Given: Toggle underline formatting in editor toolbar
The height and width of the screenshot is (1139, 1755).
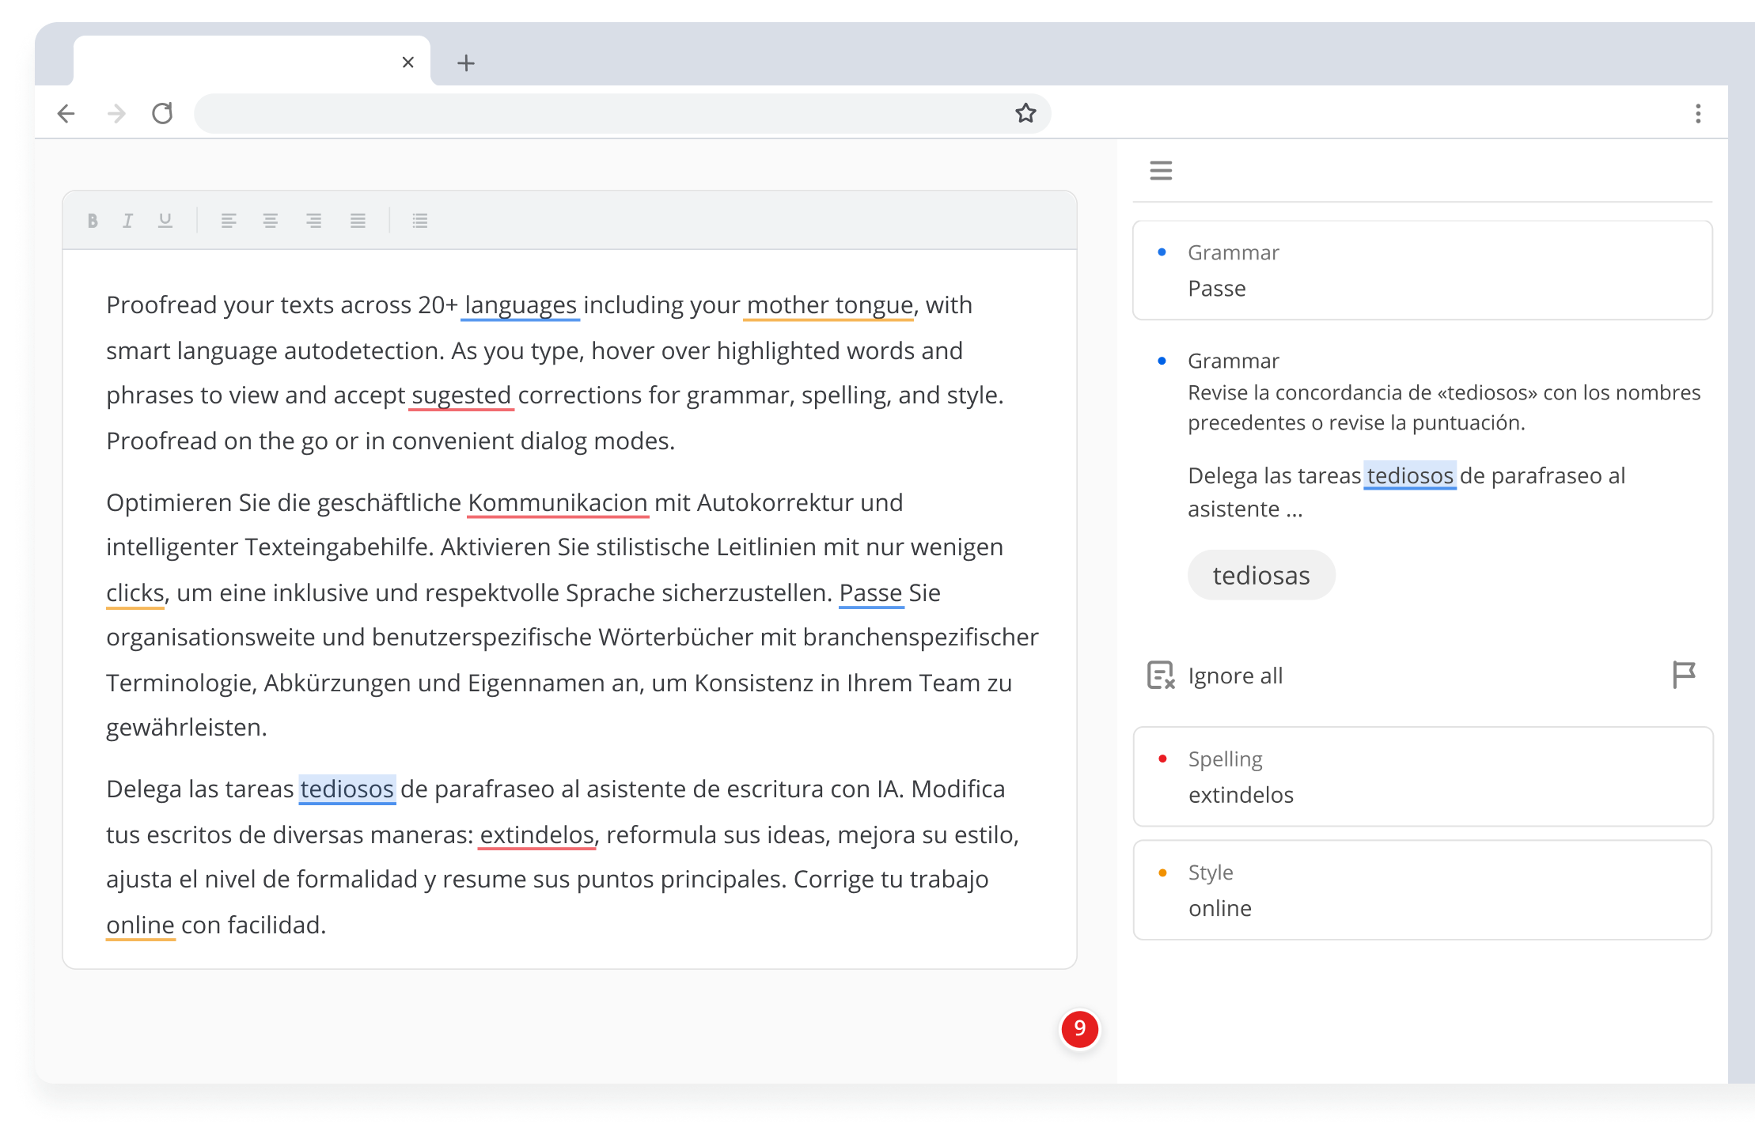Looking at the screenshot, I should pos(165,221).
